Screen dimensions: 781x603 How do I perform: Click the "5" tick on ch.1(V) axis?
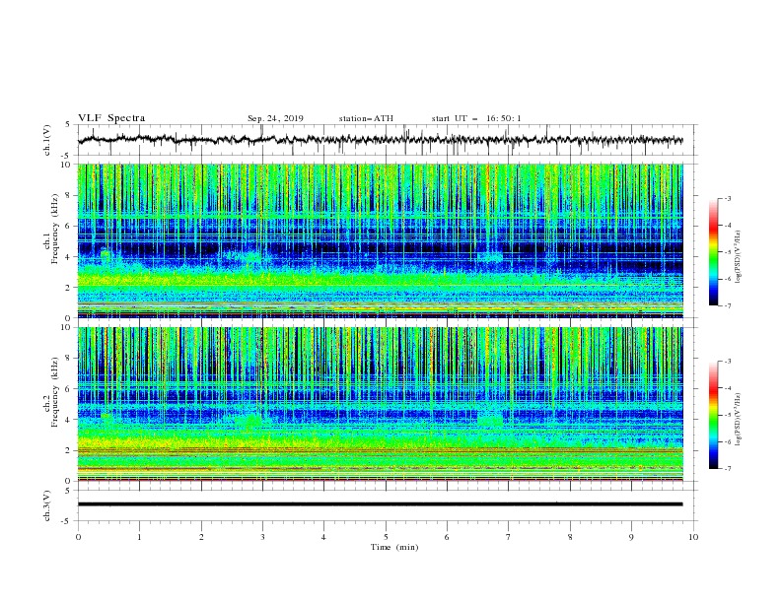click(68, 124)
